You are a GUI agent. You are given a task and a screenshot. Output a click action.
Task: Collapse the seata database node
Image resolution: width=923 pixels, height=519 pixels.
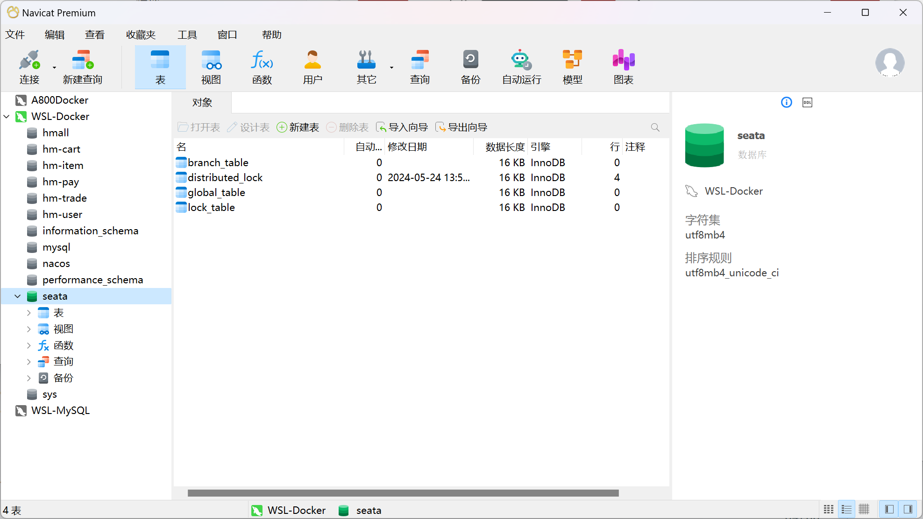point(18,296)
